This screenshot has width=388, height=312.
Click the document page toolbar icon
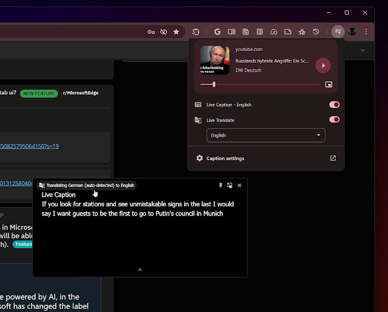point(245,32)
